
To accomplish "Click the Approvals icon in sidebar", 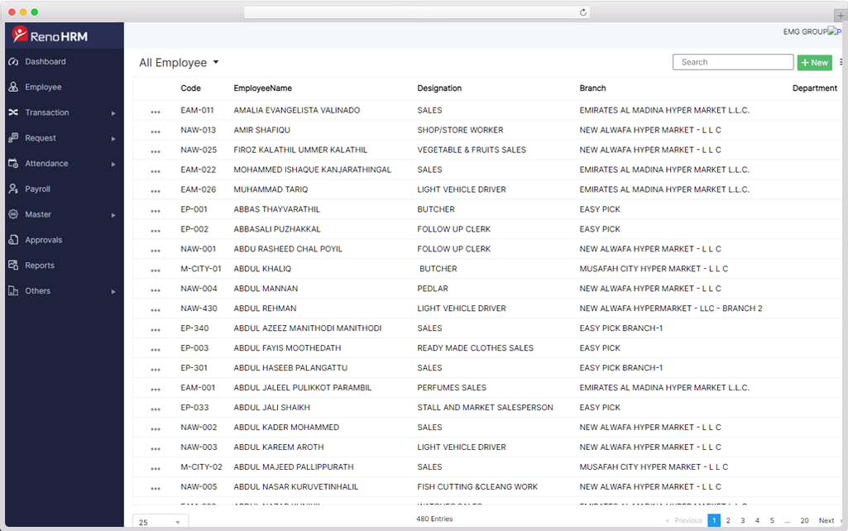I will click(13, 240).
